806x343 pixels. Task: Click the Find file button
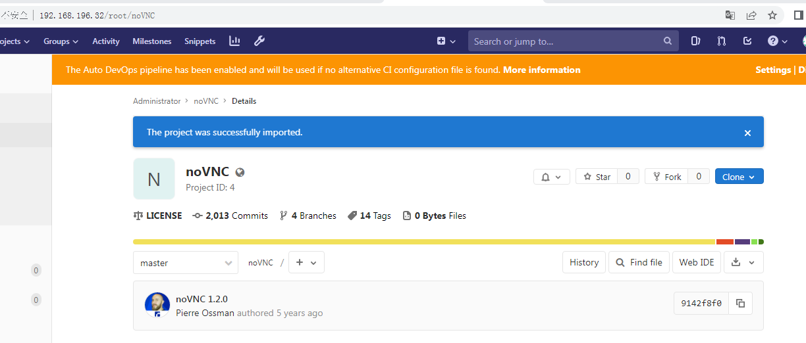pos(639,262)
